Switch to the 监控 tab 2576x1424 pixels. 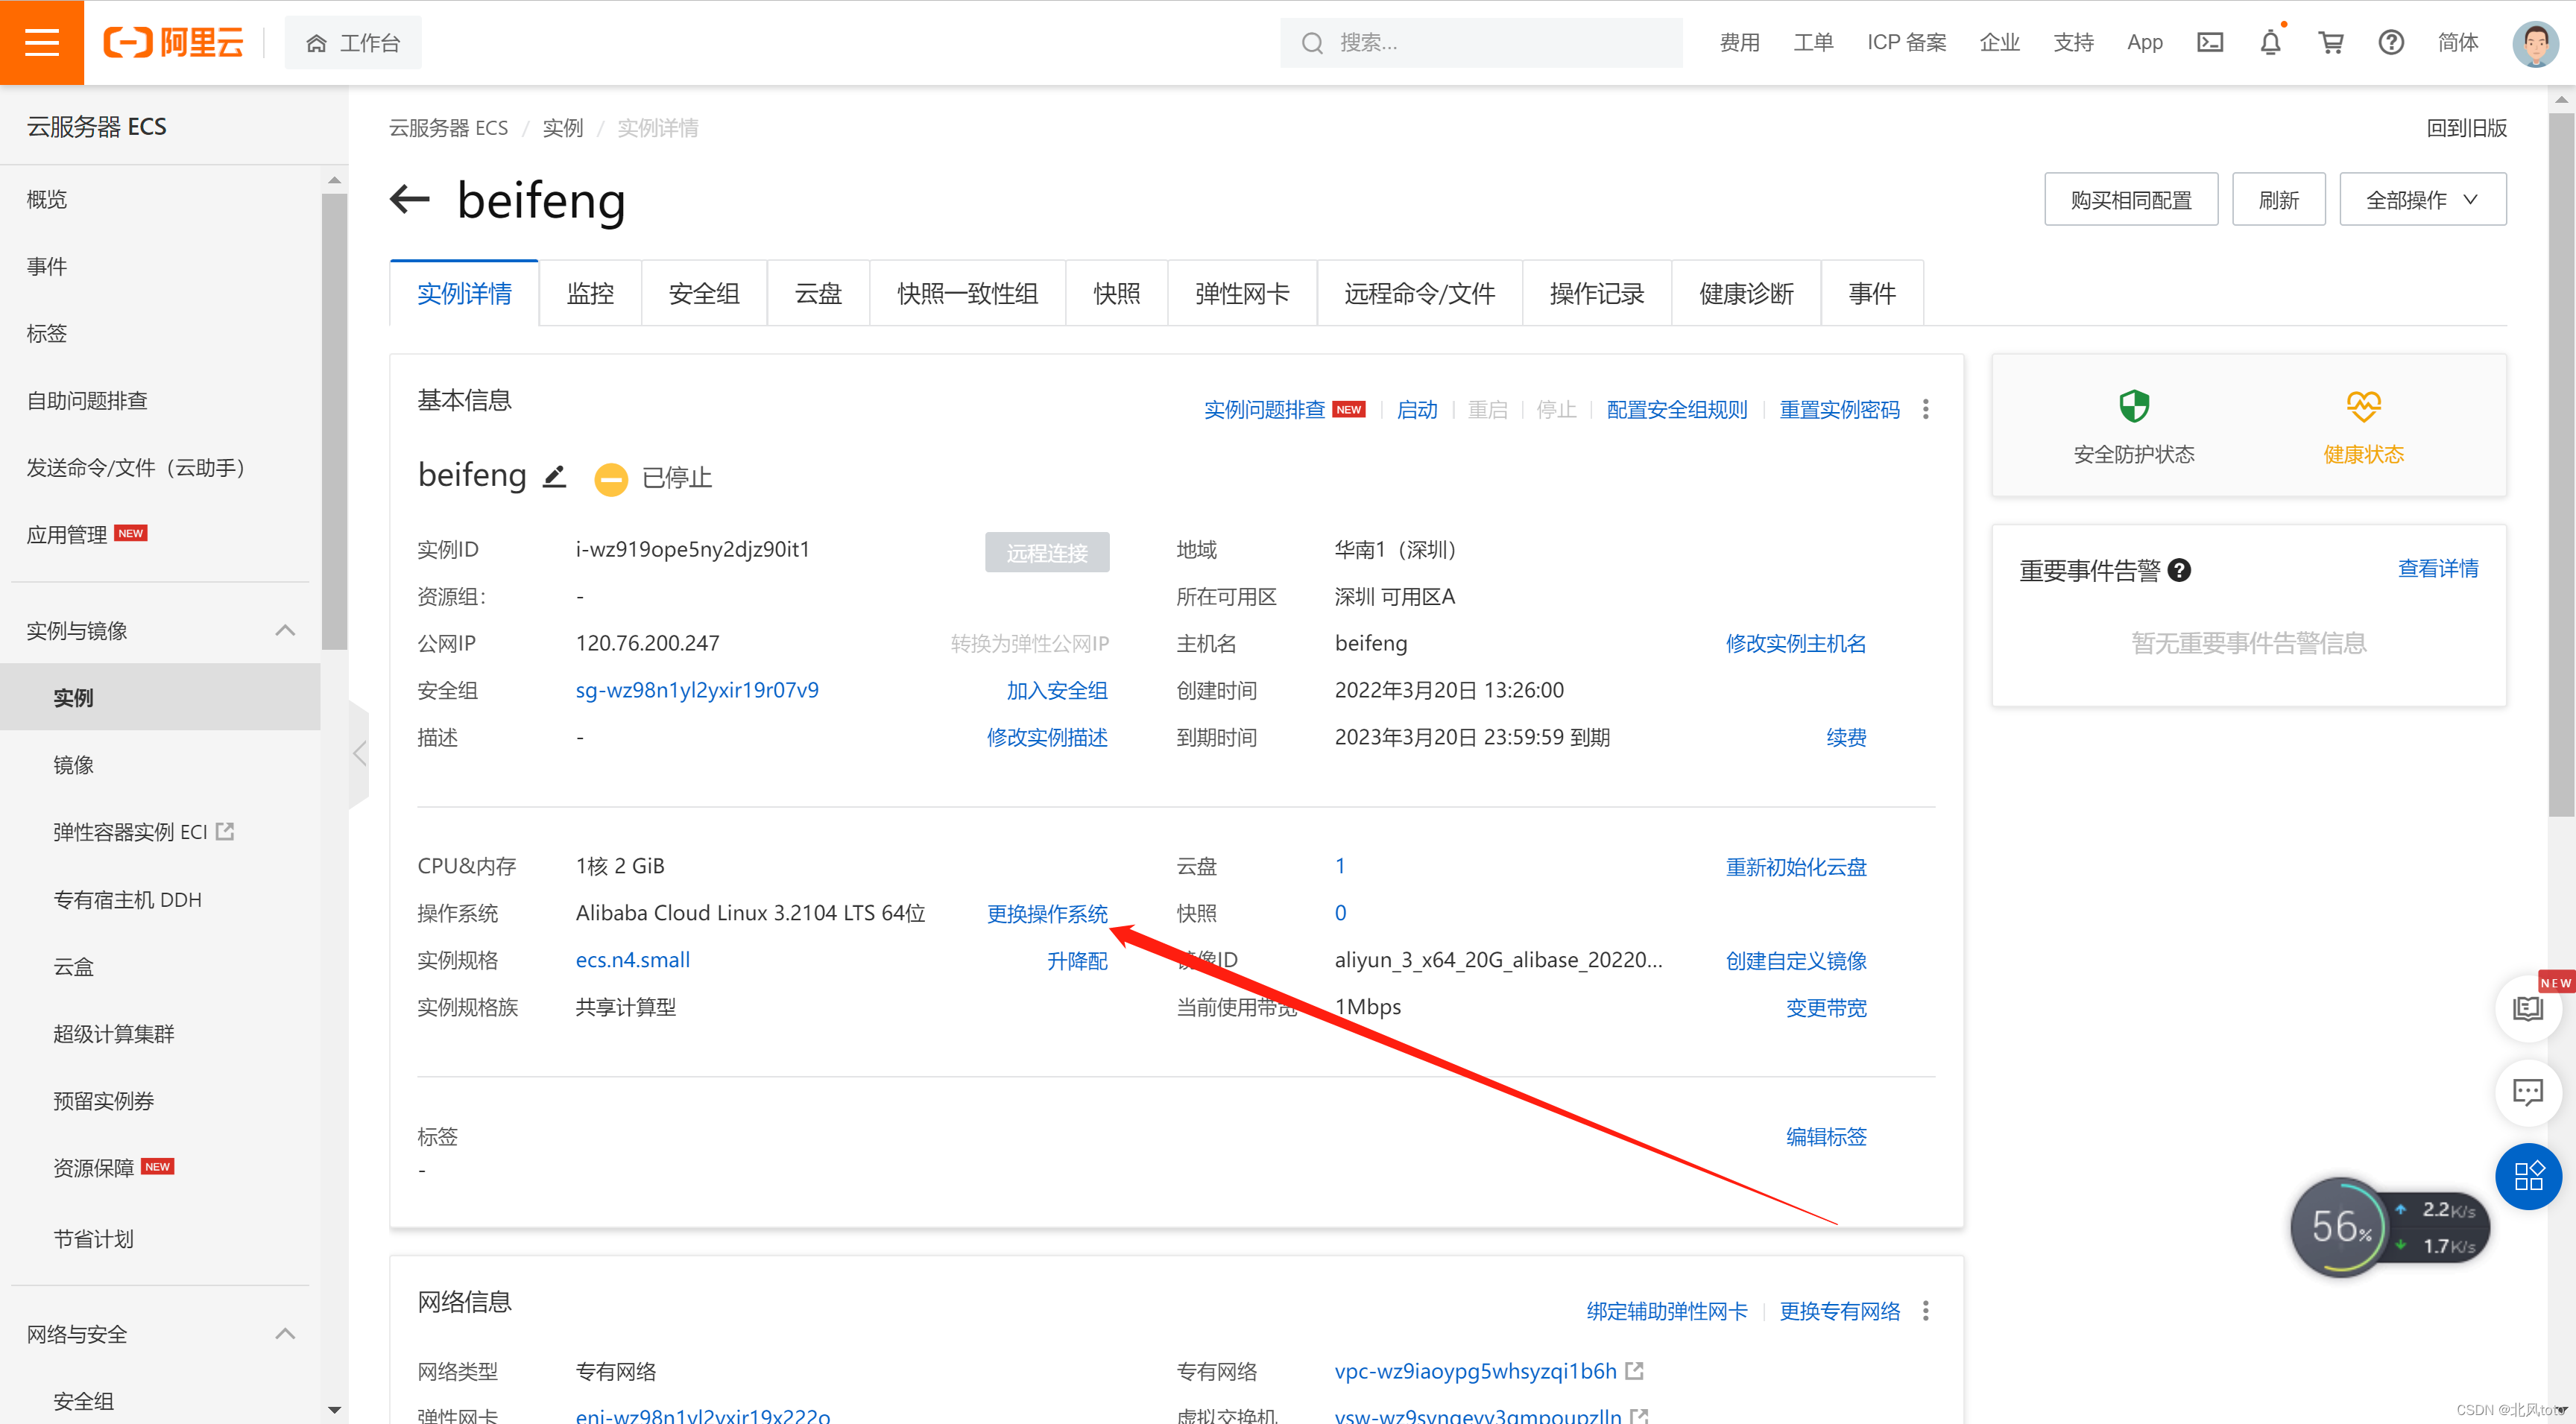click(590, 294)
